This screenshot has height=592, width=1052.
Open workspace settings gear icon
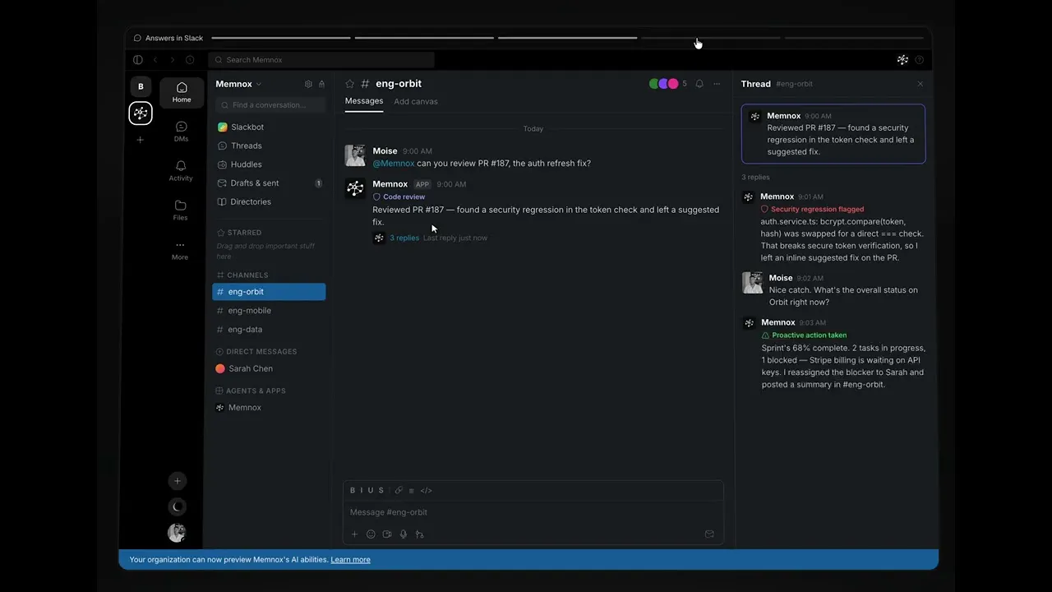click(308, 84)
